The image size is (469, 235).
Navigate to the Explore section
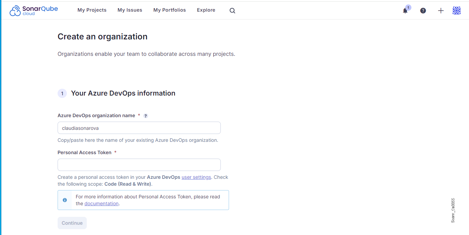(x=206, y=10)
